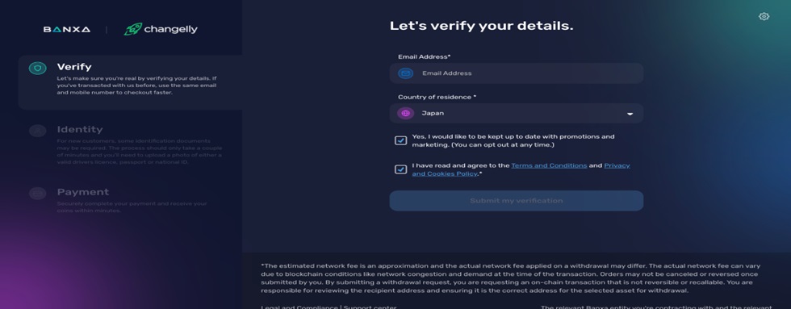
Task: Click the Identity step person icon
Action: coord(37,131)
